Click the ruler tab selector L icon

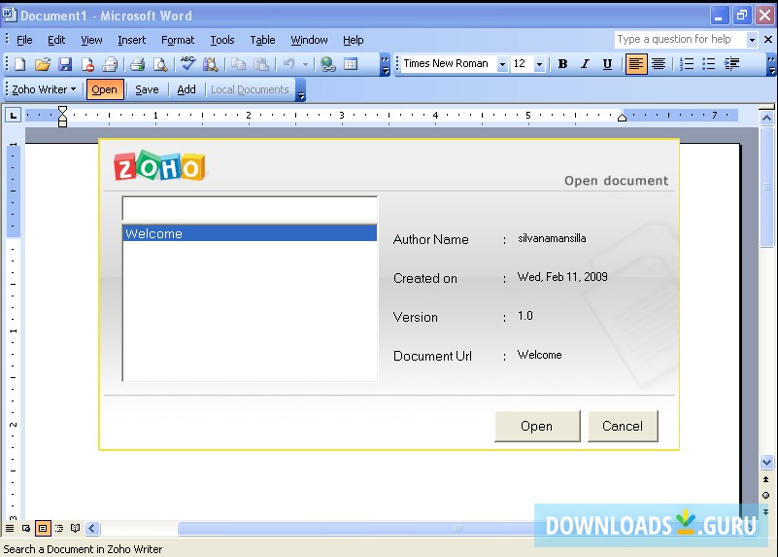pos(13,116)
